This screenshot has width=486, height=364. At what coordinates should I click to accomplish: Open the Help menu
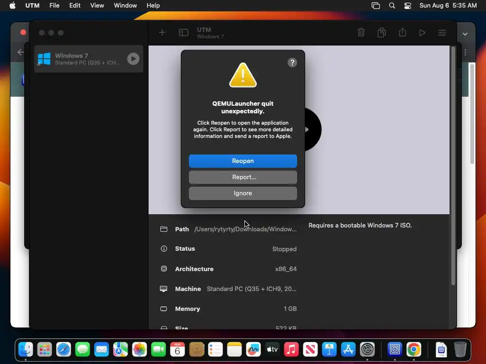click(x=153, y=5)
